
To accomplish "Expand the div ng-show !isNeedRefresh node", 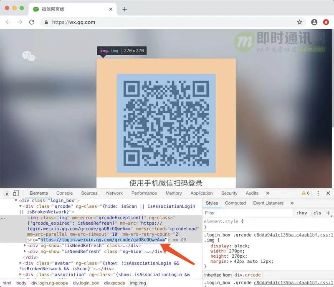I will [x=25, y=246].
